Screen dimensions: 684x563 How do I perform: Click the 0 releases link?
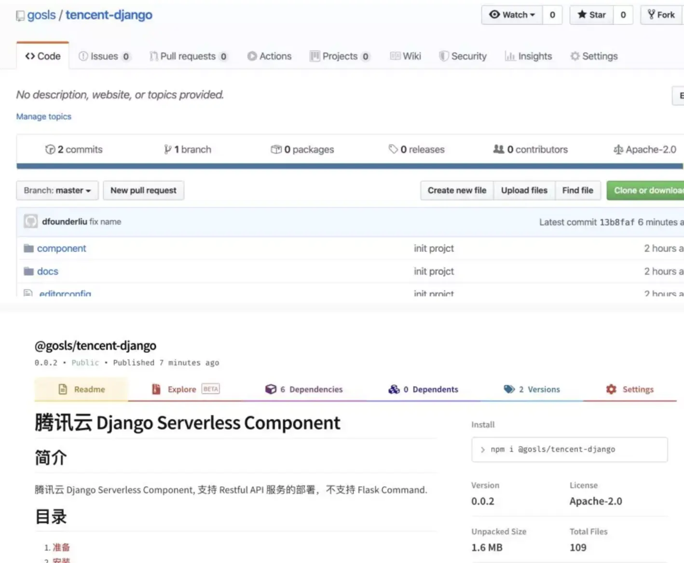[x=417, y=149]
